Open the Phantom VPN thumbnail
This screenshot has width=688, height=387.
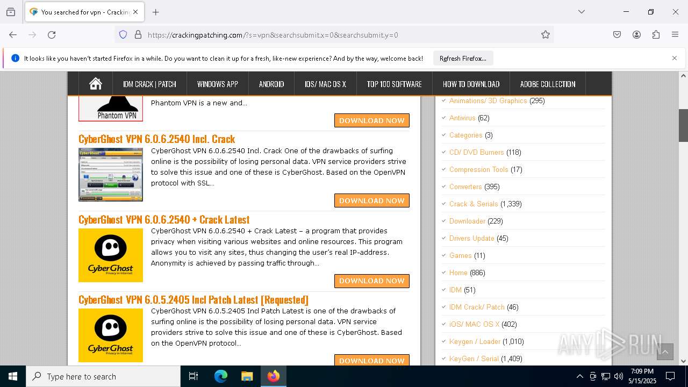111,109
